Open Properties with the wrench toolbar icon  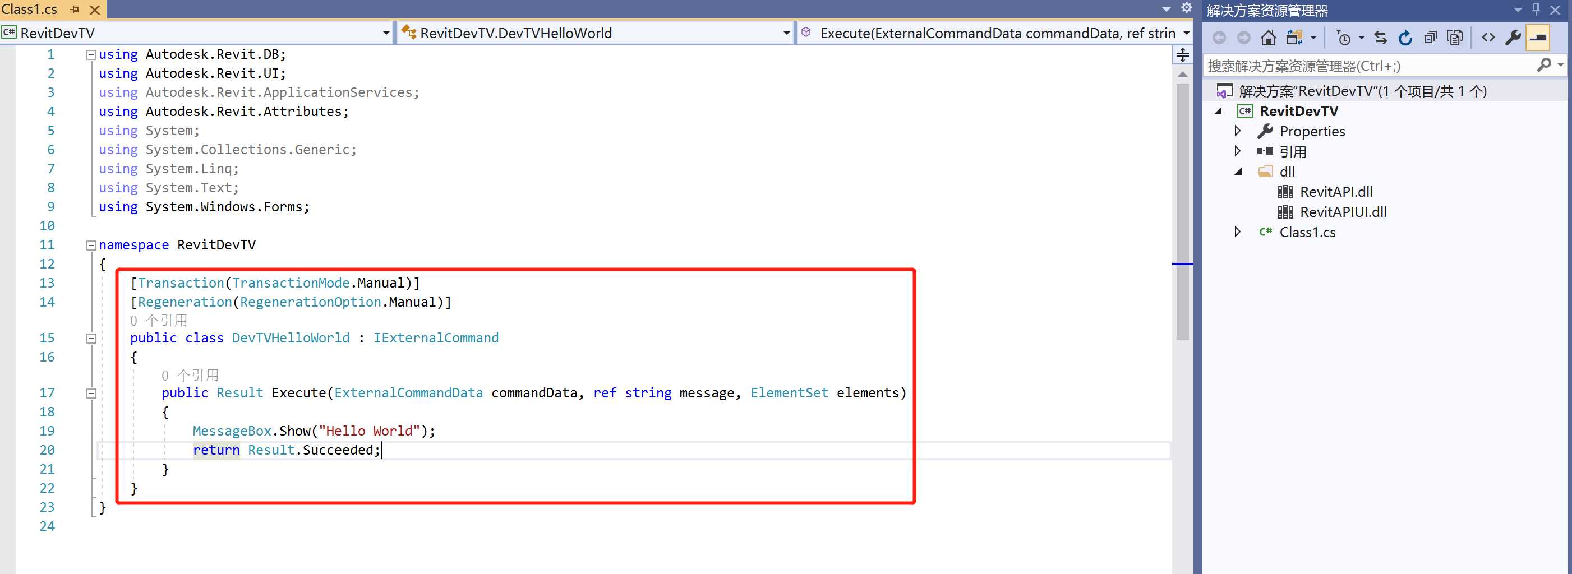click(x=1513, y=38)
